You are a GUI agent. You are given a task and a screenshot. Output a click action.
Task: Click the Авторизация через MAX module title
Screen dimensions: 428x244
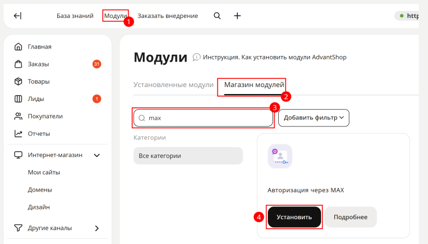click(306, 190)
